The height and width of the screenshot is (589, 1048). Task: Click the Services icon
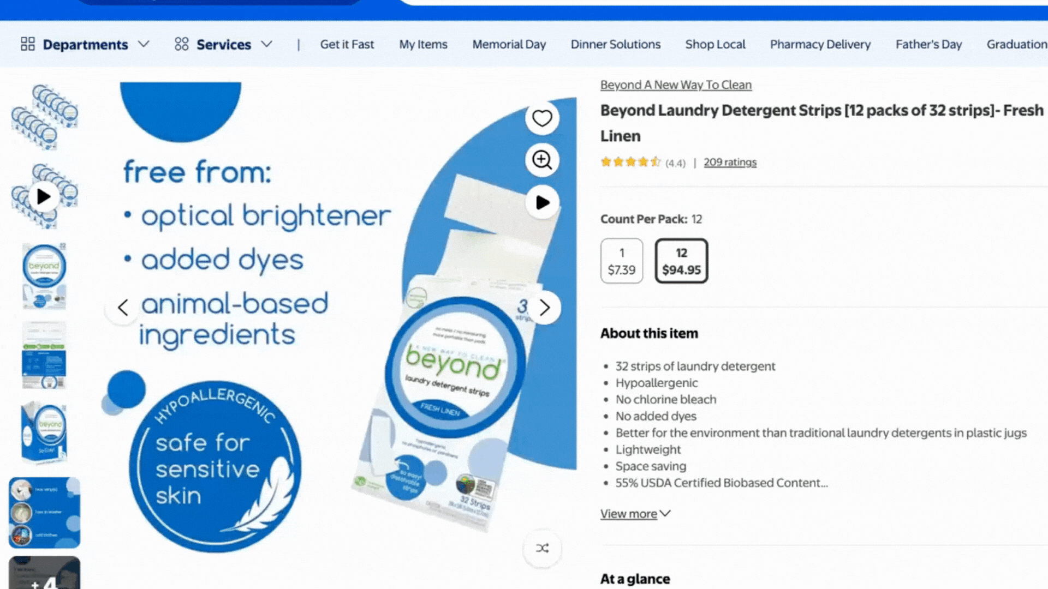[x=182, y=44]
